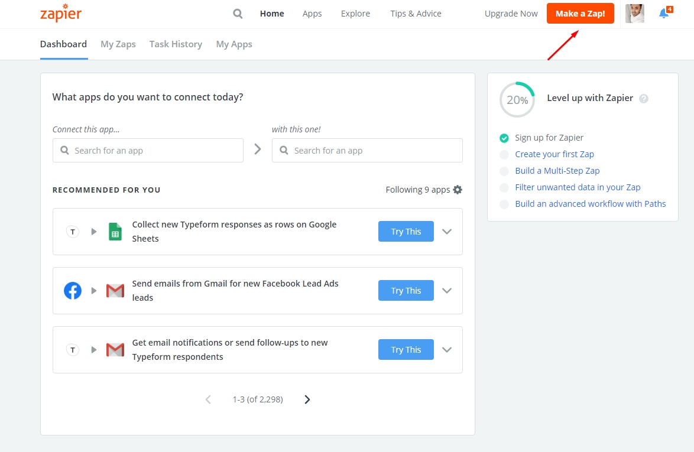The image size is (694, 452).
Task: Click the circle beside Create your first Zap
Action: pos(504,155)
